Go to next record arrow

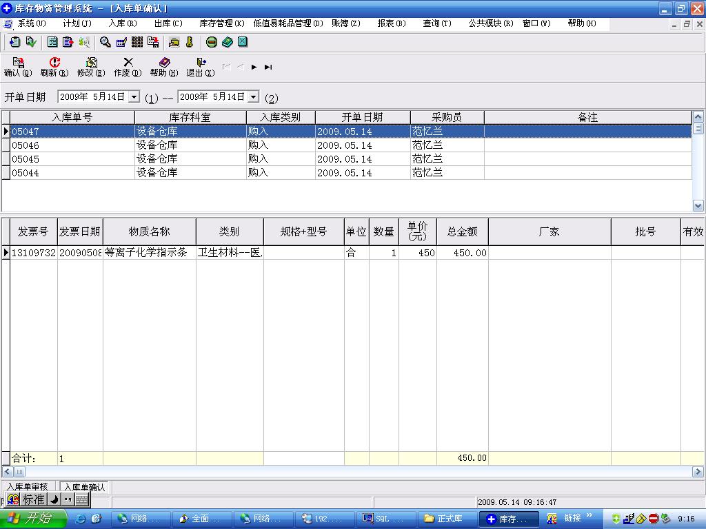[254, 67]
